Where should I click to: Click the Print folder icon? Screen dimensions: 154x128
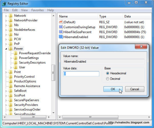(x=11, y=72)
